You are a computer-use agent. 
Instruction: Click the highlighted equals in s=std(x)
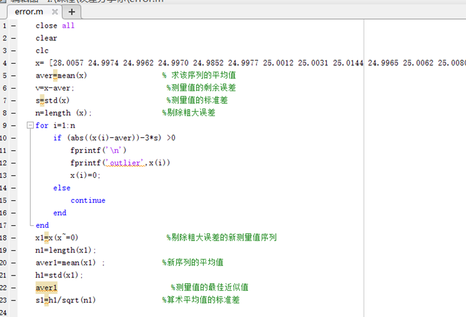42,101
